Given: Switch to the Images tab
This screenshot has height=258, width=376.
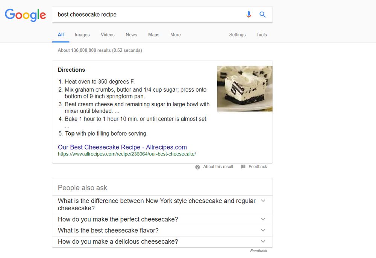Looking at the screenshot, I should pyautogui.click(x=82, y=35).
